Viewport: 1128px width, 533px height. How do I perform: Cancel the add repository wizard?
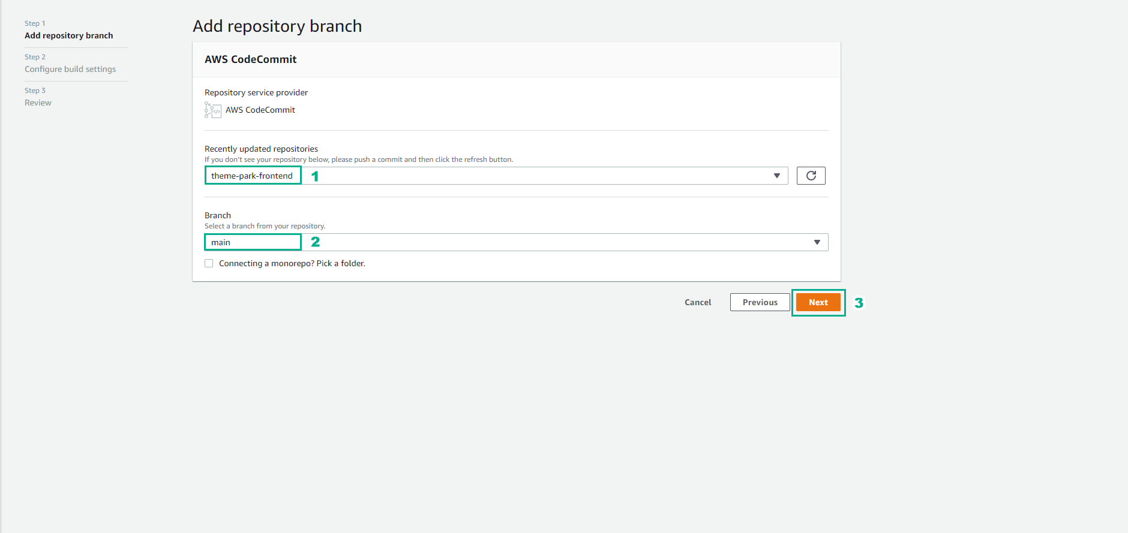pos(698,302)
